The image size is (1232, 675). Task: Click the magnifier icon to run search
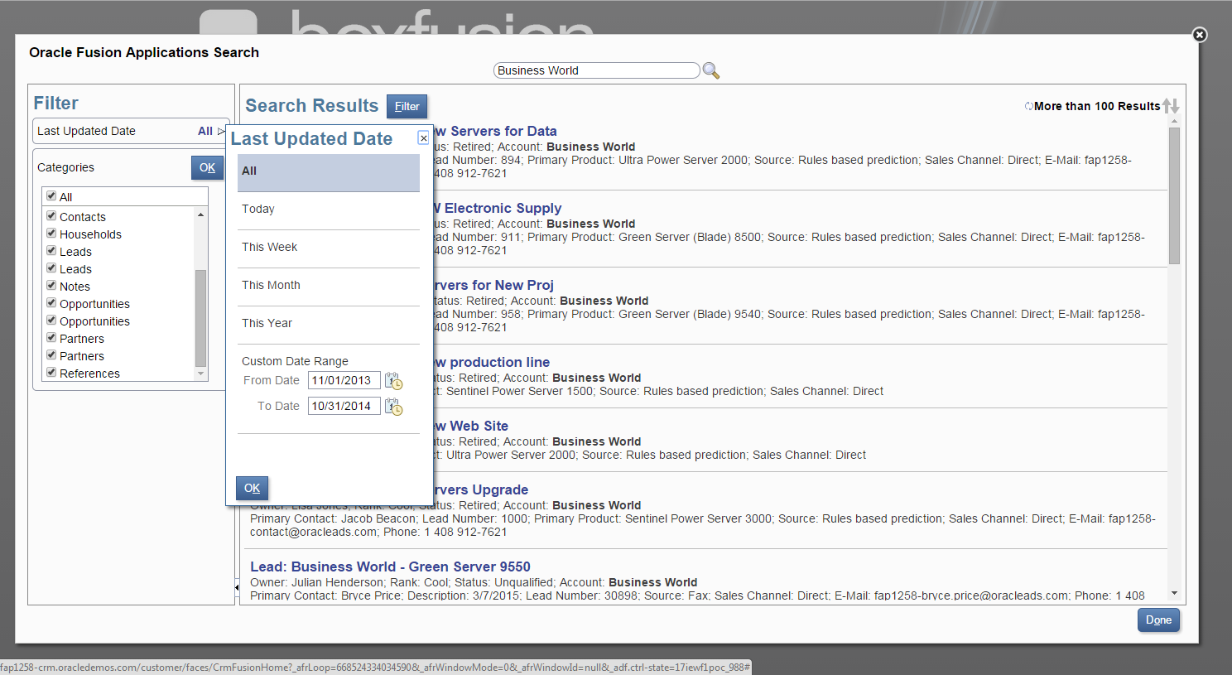710,70
